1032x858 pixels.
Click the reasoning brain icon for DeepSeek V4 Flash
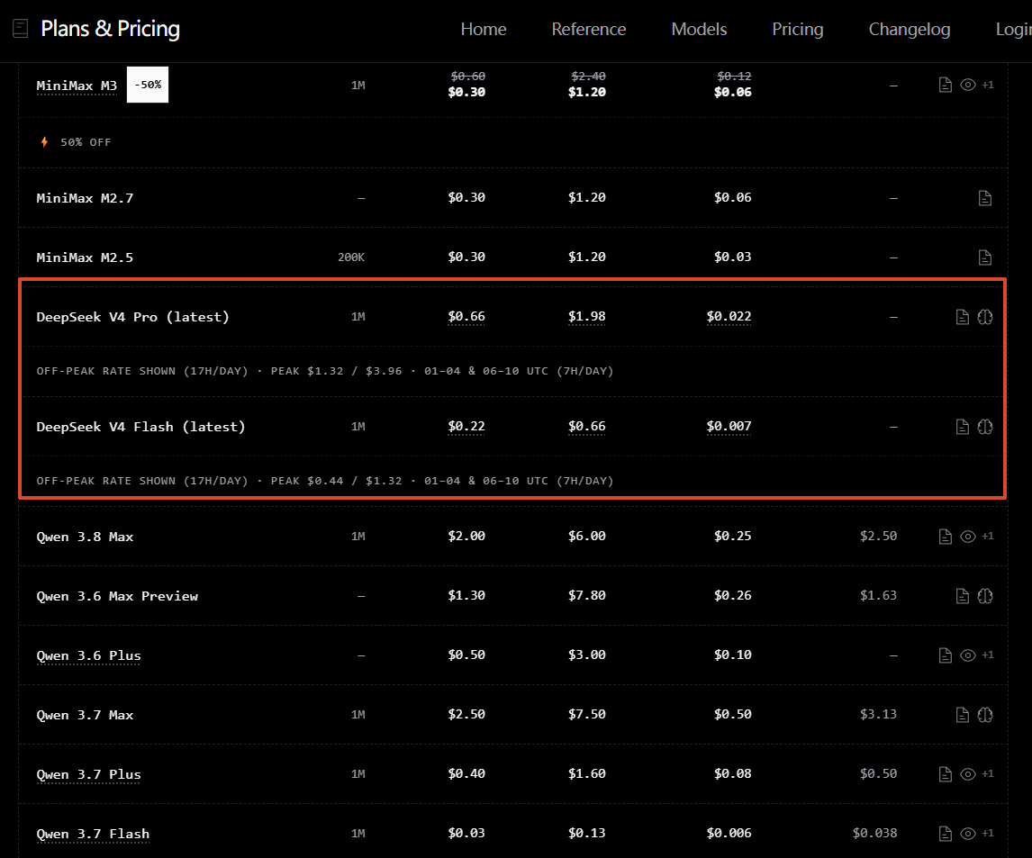984,427
